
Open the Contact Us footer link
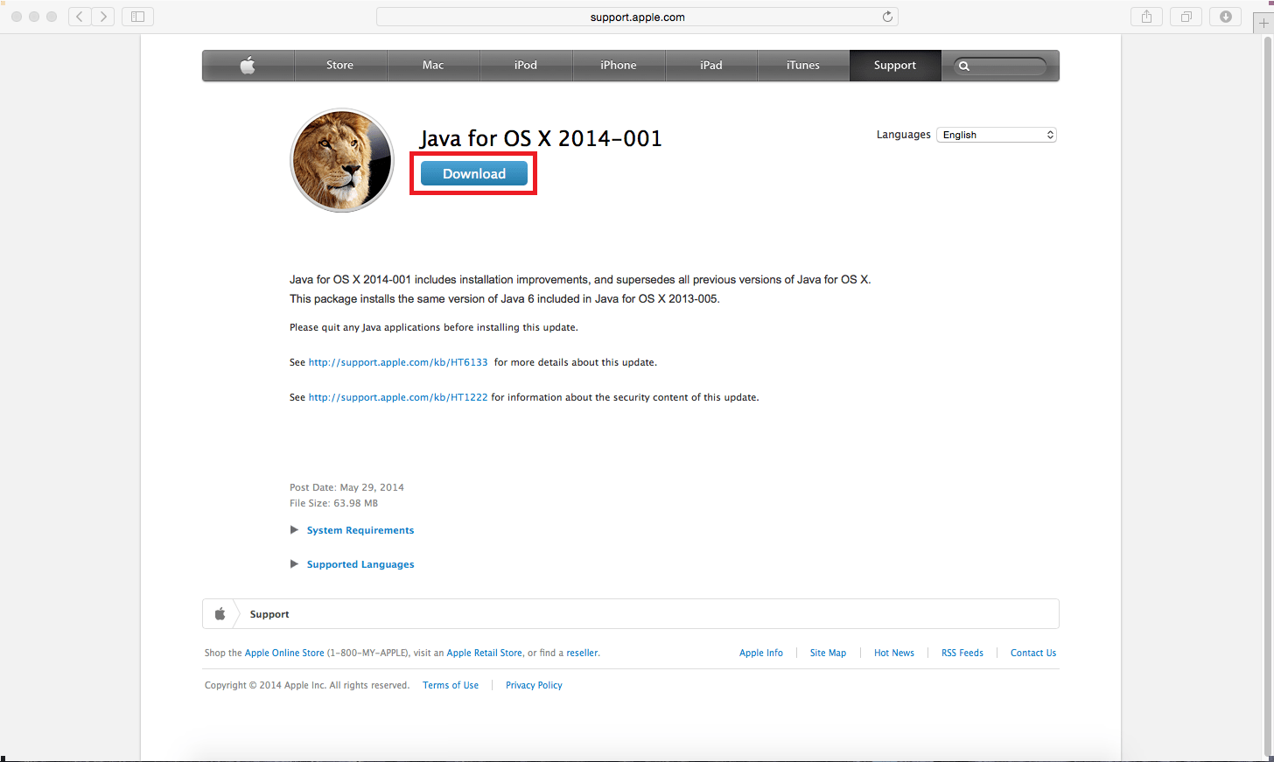pyautogui.click(x=1033, y=653)
